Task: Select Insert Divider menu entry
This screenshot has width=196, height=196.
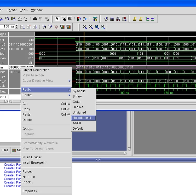Action: click(46, 157)
